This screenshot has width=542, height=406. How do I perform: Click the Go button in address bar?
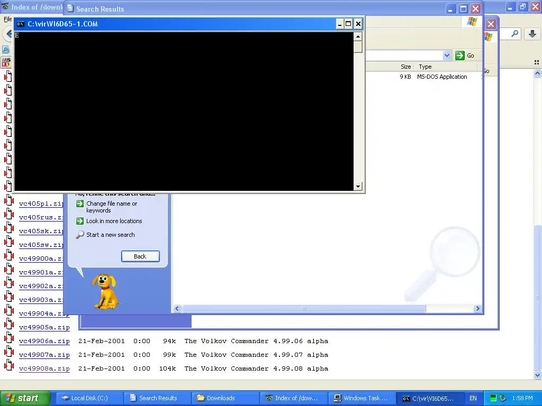pos(465,56)
